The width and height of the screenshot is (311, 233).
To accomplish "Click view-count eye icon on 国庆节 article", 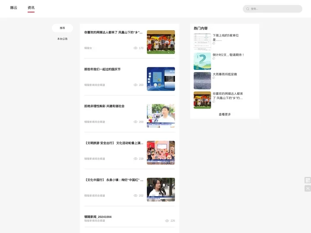I will click(136, 85).
